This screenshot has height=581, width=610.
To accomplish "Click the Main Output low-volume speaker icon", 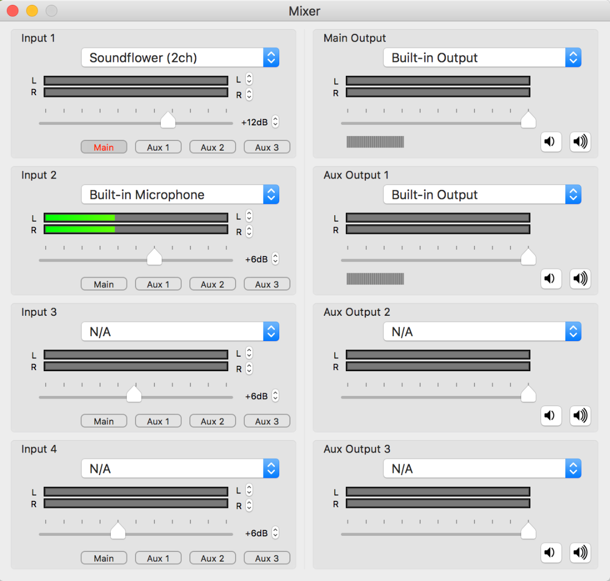I will 550,141.
